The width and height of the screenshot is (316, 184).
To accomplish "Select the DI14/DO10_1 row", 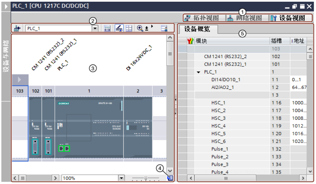I will tap(243, 80).
